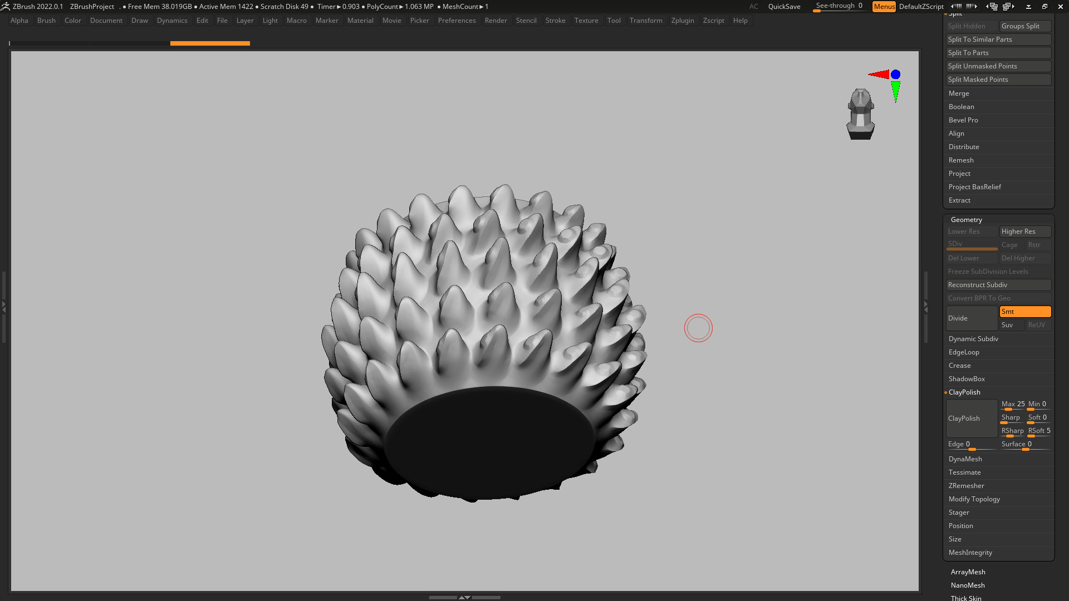Click the orange progress bar segment above canvas
1069x601 pixels.
[210, 43]
